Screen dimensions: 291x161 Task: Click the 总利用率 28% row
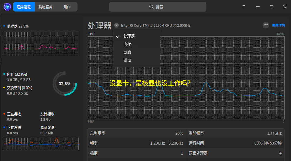coord(136,133)
